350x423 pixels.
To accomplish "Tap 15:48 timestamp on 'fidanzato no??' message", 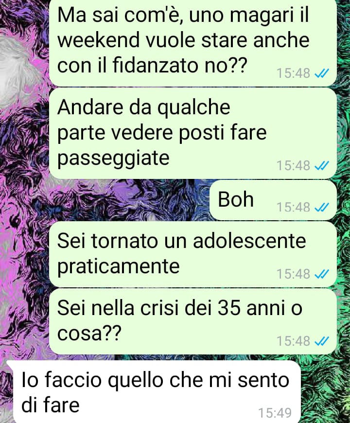I will tap(294, 73).
